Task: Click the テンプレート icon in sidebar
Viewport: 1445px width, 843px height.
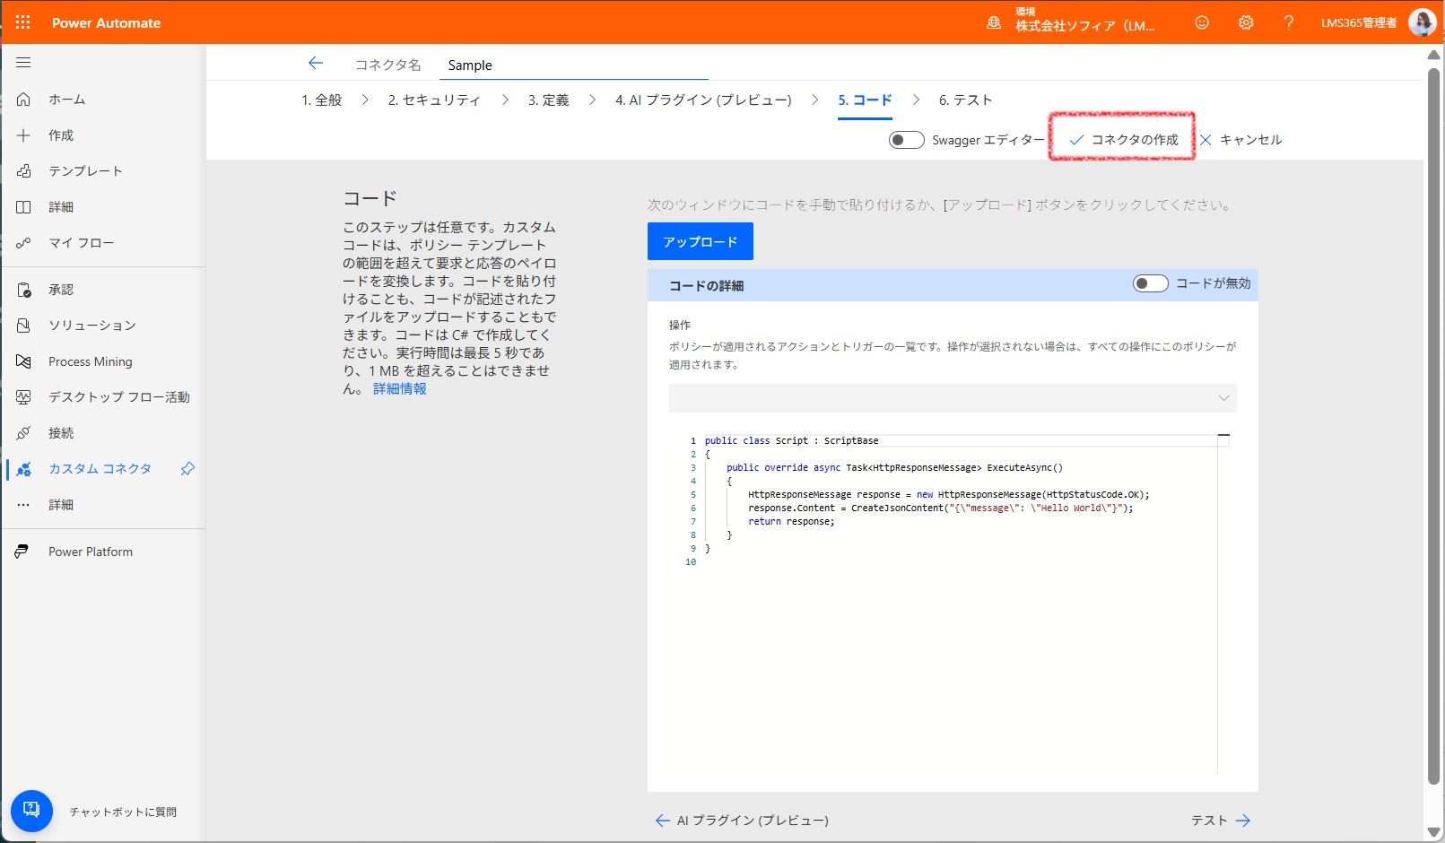Action: point(24,171)
